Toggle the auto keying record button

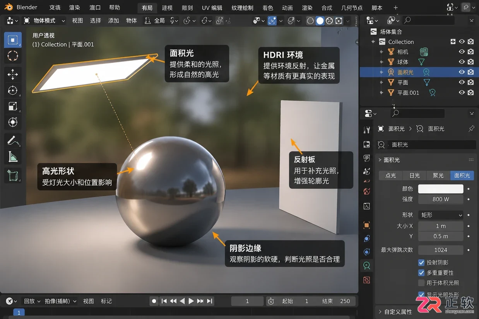pyautogui.click(x=154, y=301)
